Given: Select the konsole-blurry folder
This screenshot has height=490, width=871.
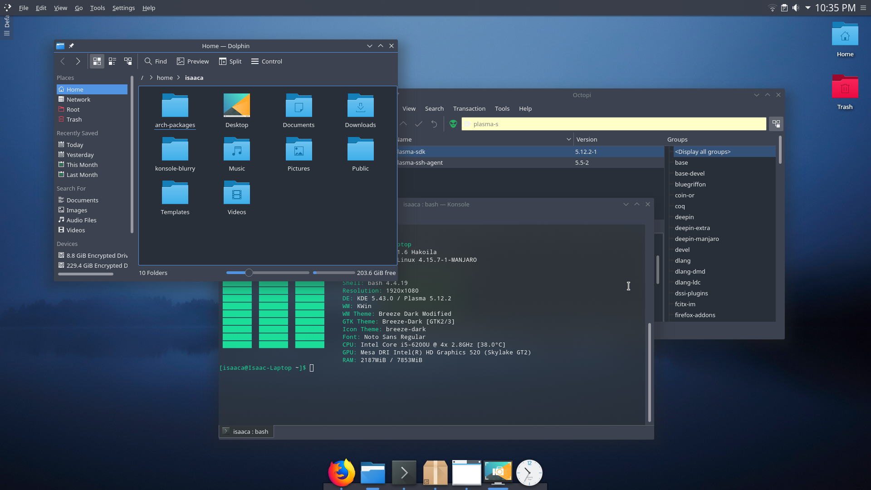Looking at the screenshot, I should click(175, 155).
